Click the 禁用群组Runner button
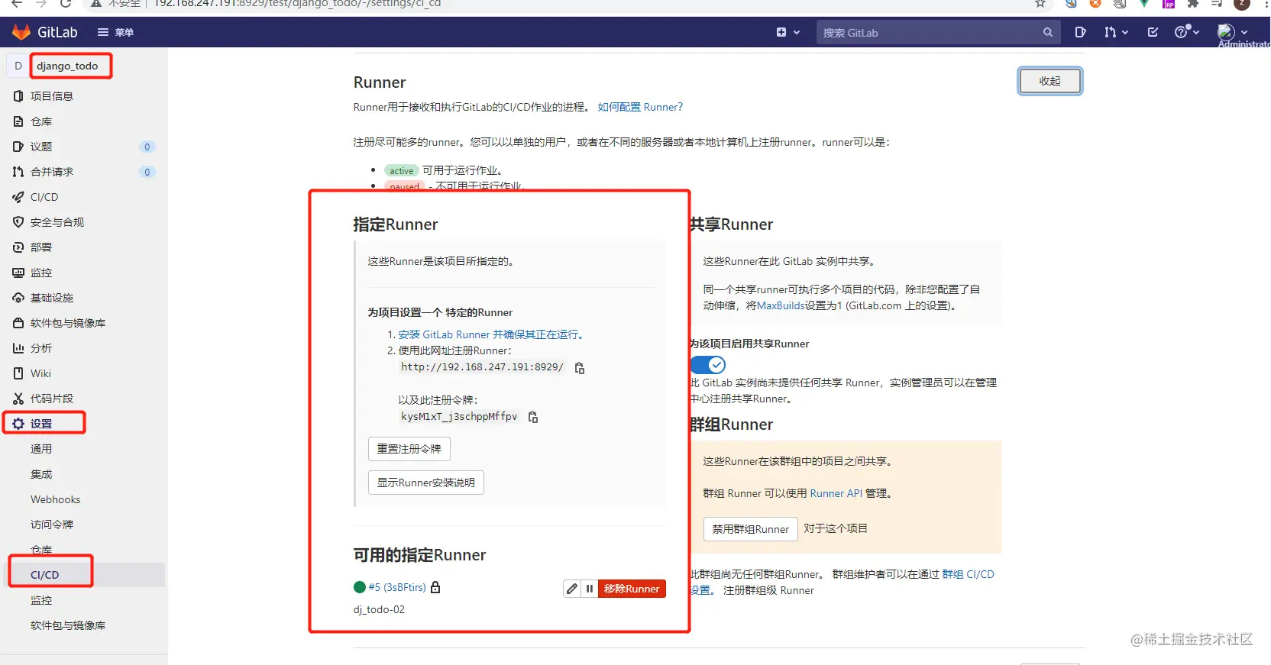 (x=750, y=529)
